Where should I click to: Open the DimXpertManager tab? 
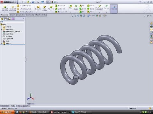coord(13,19)
